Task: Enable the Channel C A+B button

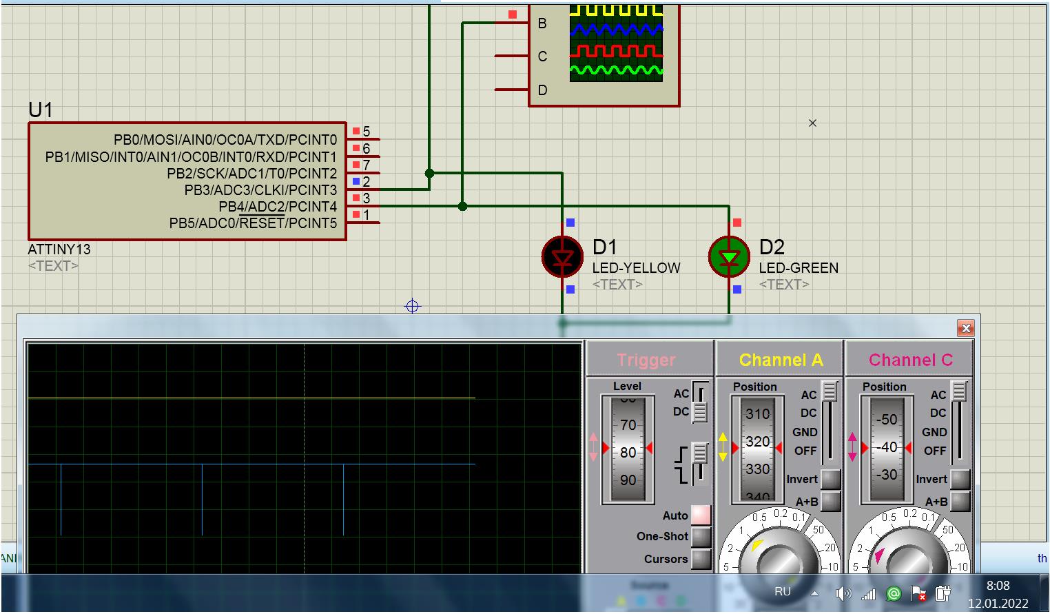Action: click(x=960, y=502)
